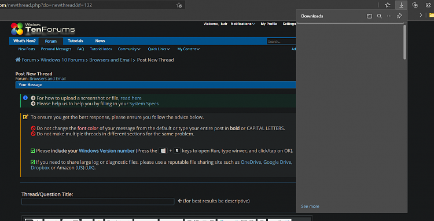
Task: Click the favorites bar overflow chevron
Action: 421,15
